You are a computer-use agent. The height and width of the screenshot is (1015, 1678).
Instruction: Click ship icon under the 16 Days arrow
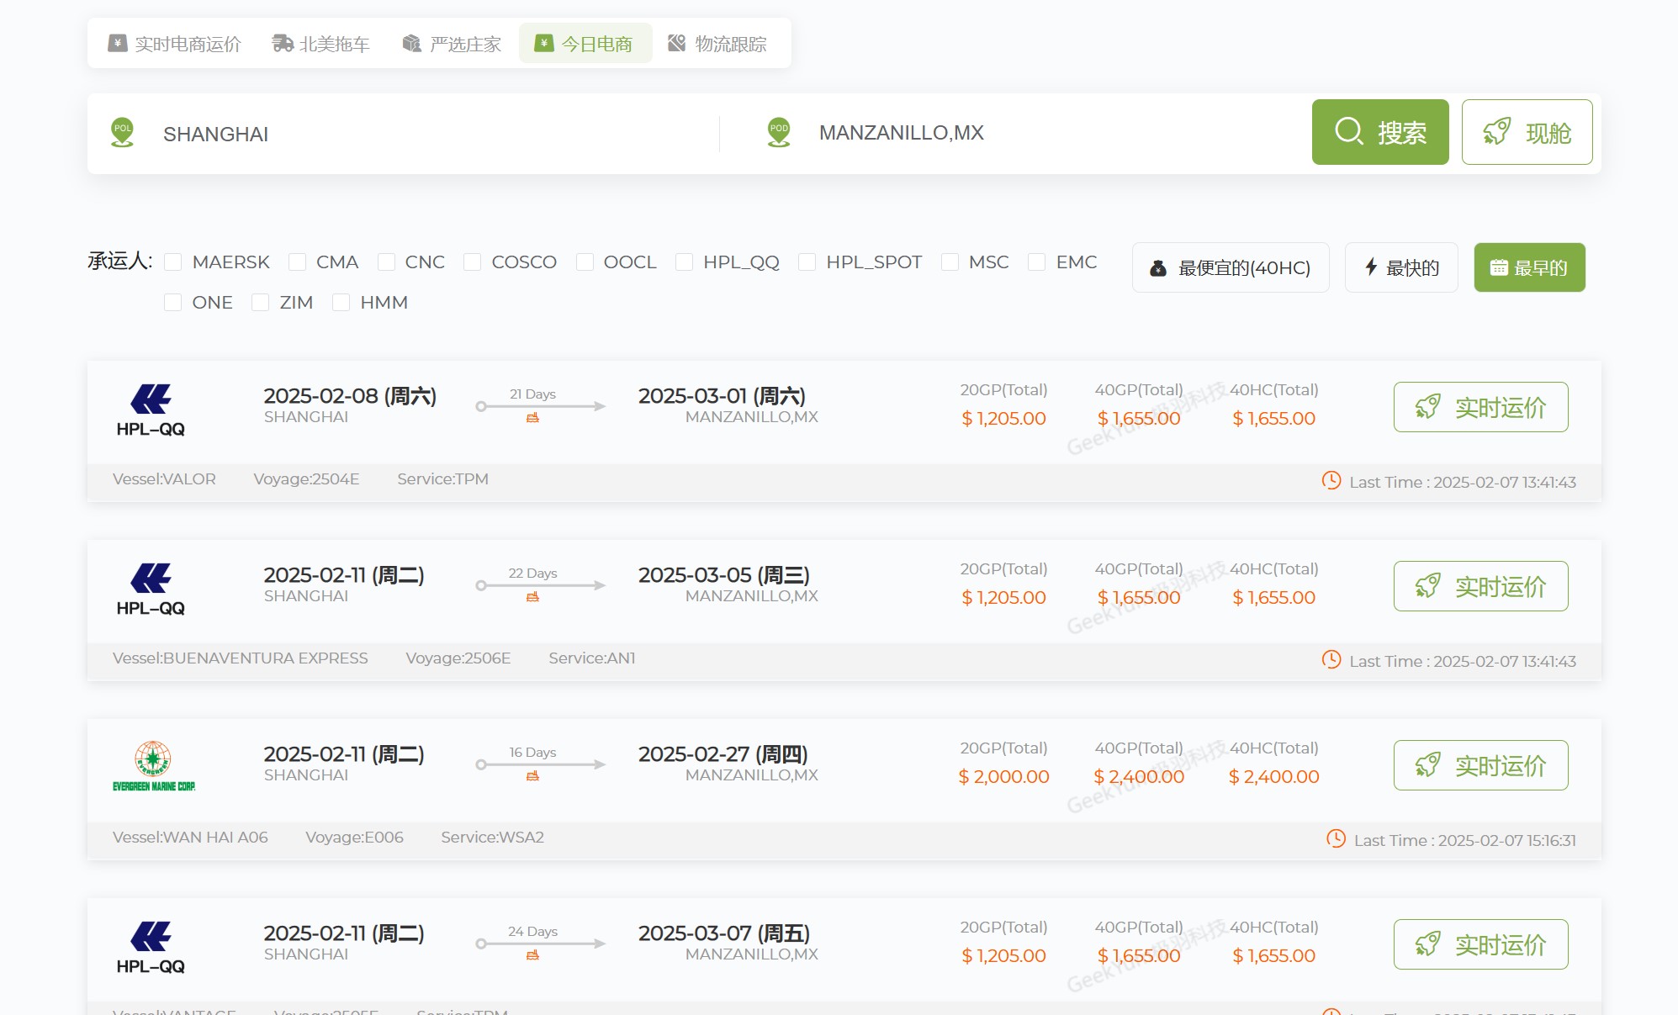pyautogui.click(x=532, y=776)
